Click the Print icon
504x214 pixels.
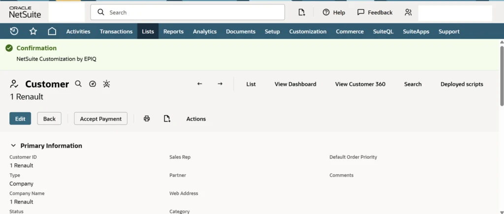coord(147,119)
